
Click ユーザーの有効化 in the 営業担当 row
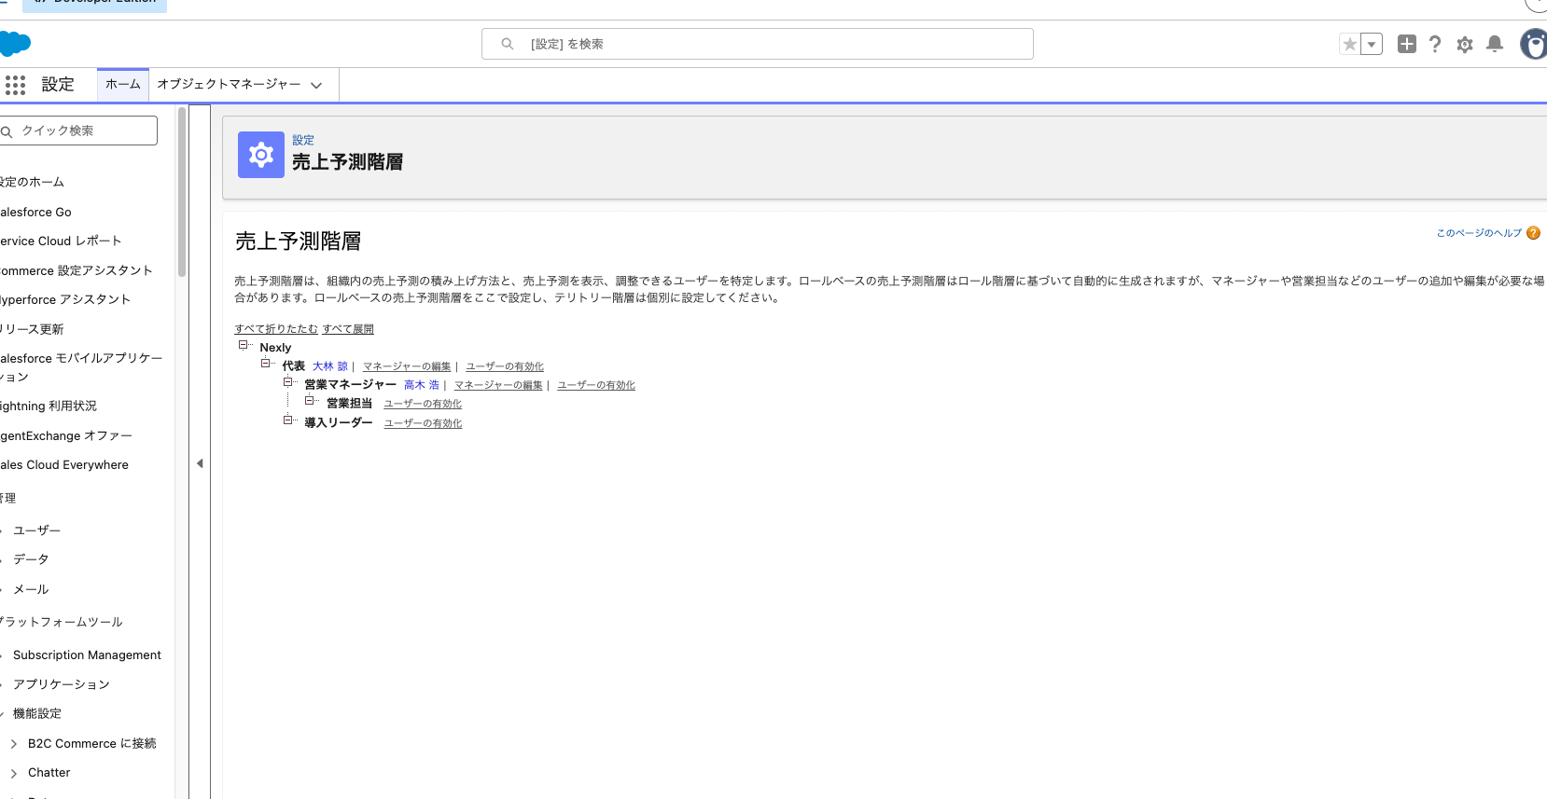[423, 404]
